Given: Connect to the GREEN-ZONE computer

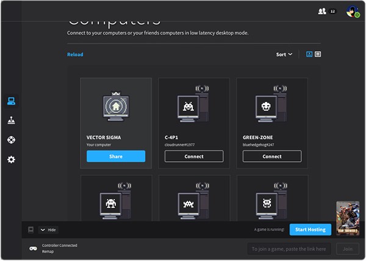Looking at the screenshot, I should click(272, 156).
